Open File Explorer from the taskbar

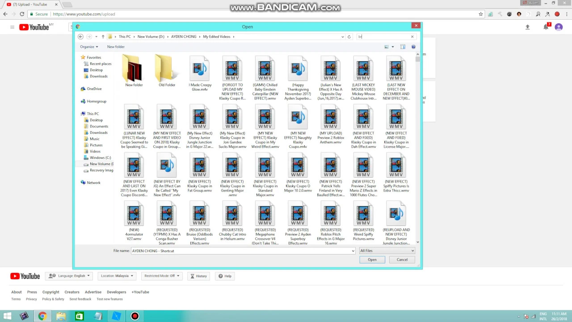[x=61, y=316]
